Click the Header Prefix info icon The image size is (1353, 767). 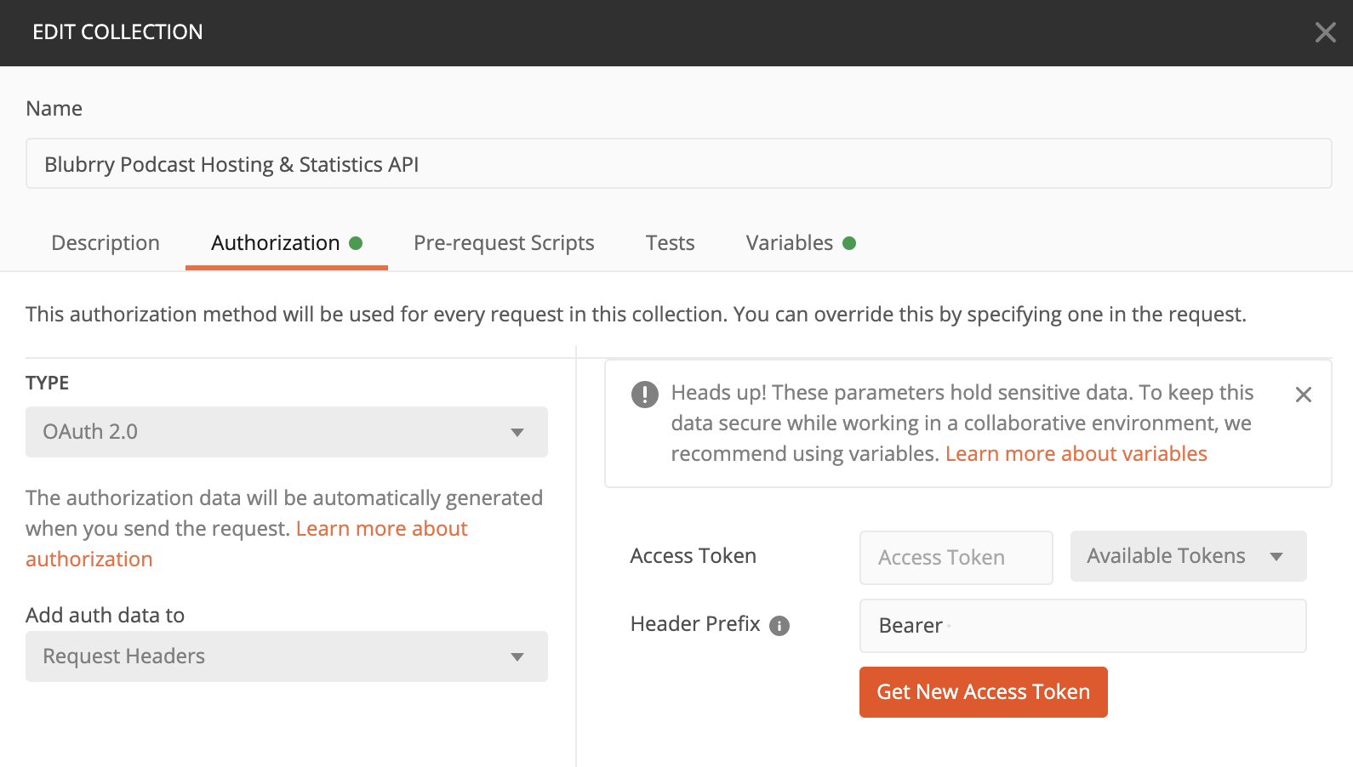[779, 626]
